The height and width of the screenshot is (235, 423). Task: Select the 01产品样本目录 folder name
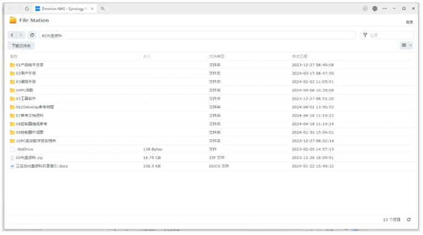click(30, 65)
